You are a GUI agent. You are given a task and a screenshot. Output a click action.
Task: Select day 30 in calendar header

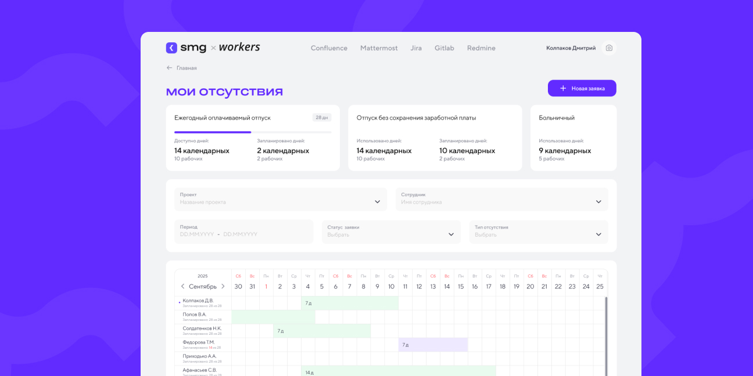click(238, 287)
